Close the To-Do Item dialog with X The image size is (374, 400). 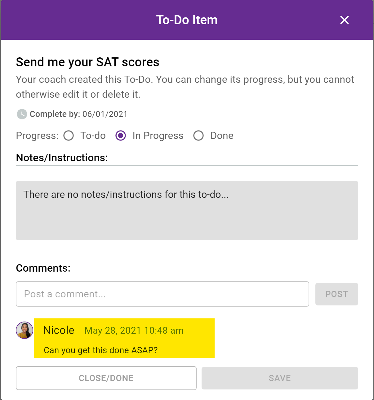[344, 20]
